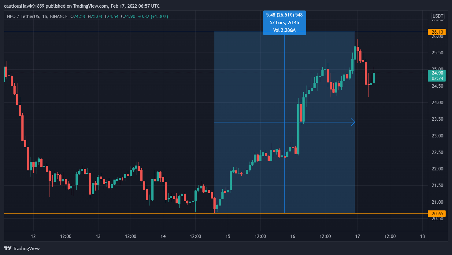Click the date label 15 on time axis
Viewport: 452px width, 255px height.
click(228, 236)
